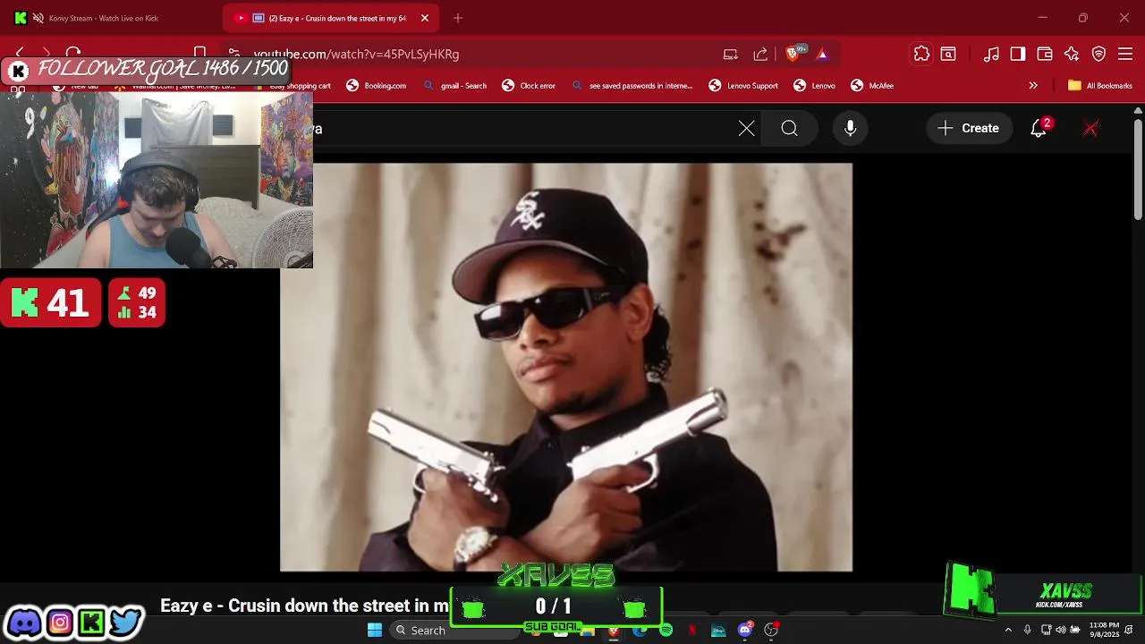Open a new browser tab
The width and height of the screenshot is (1145, 644).
pos(458,18)
